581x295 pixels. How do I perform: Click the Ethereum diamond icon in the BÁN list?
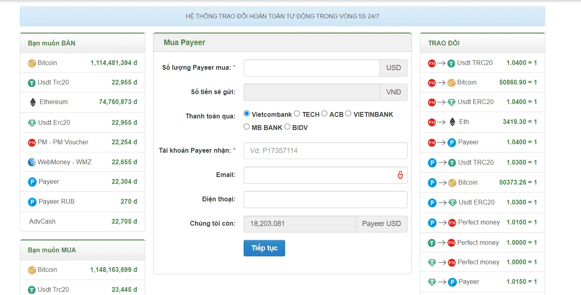pyautogui.click(x=33, y=102)
